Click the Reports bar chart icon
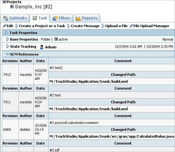The image size is (175, 152). pos(78,18)
